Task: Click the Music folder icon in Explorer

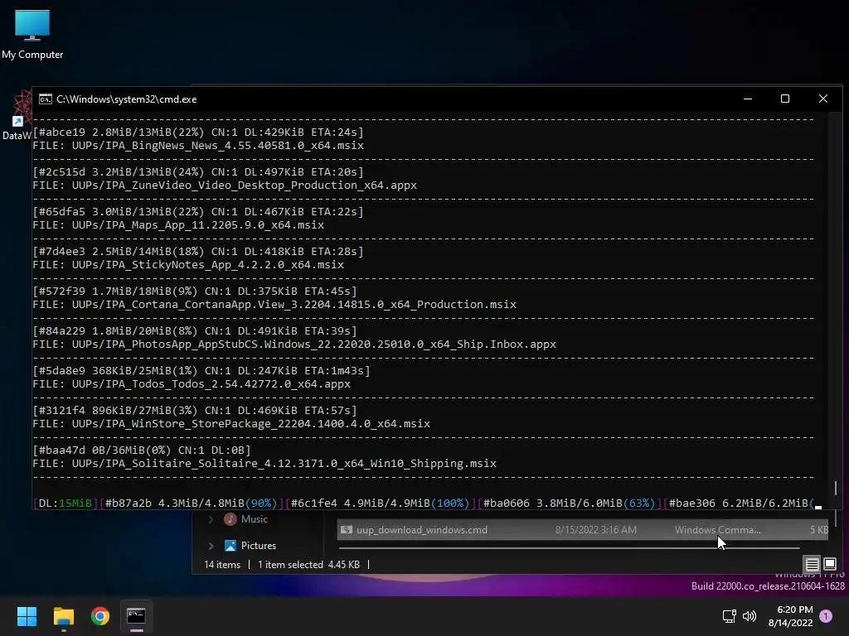Action: [x=230, y=519]
